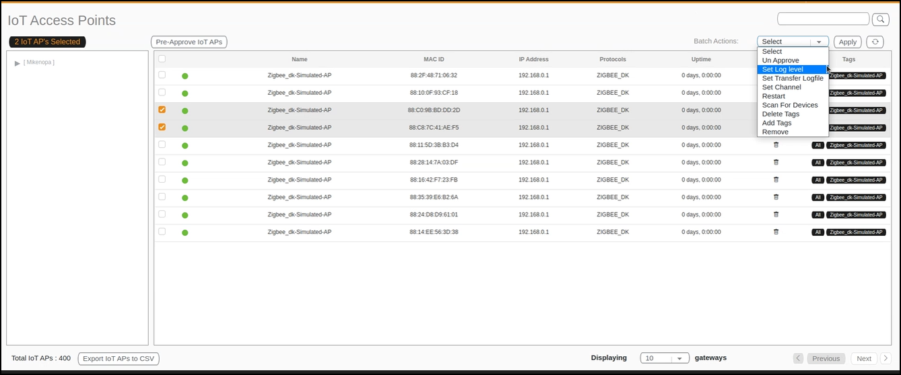The width and height of the screenshot is (901, 375).
Task: Click trash icon for 88:35:39:E6:B2:6A row
Action: pos(776,197)
